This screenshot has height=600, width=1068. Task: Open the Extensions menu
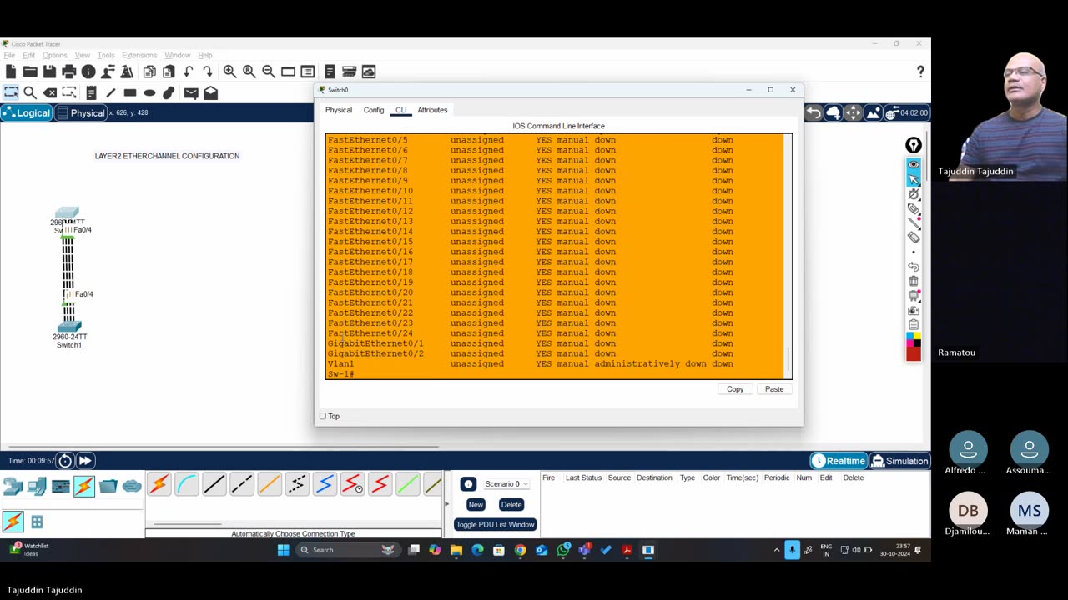click(139, 55)
